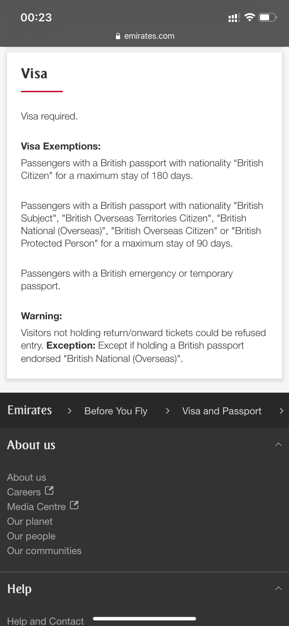The image size is (289, 626).
Task: Click chevron after Before You Fly
Action: [x=168, y=411]
